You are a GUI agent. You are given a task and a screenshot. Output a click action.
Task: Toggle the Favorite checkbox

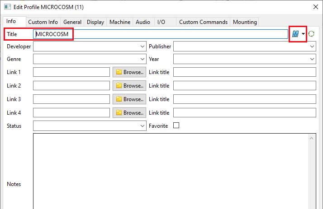point(176,125)
